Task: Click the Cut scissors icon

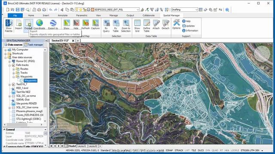Action: (62, 9)
